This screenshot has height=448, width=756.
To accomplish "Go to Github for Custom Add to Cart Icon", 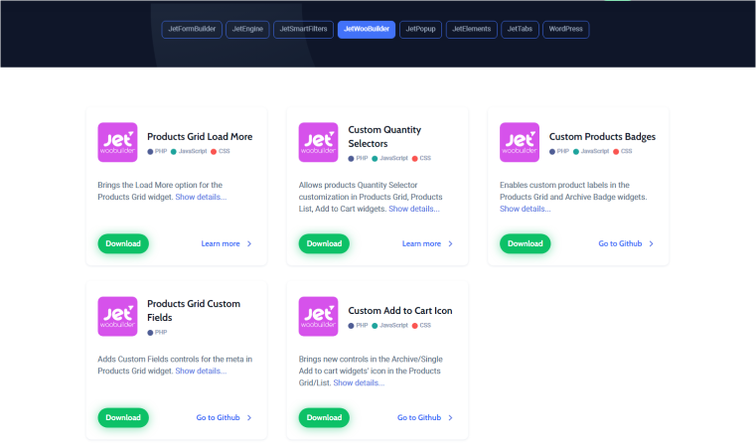I will [x=419, y=417].
